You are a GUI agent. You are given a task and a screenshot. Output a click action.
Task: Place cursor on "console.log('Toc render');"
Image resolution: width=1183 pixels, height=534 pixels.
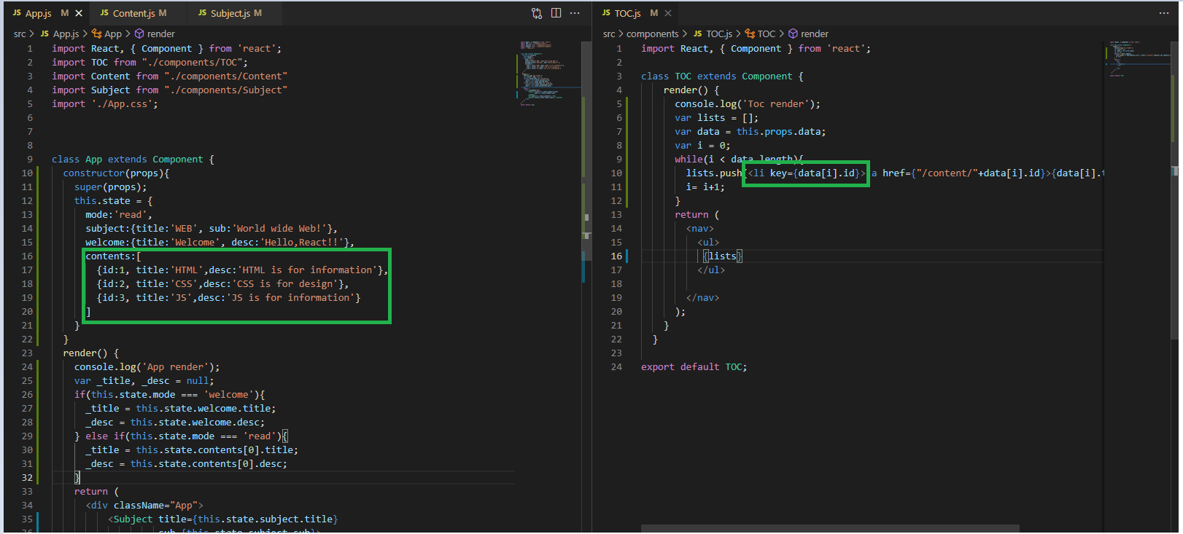click(x=747, y=104)
